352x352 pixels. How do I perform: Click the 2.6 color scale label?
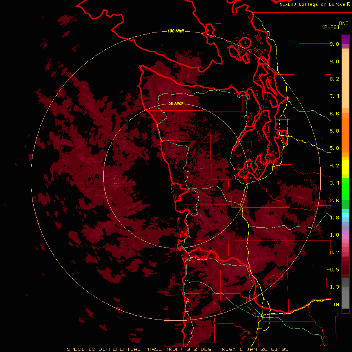point(334,201)
